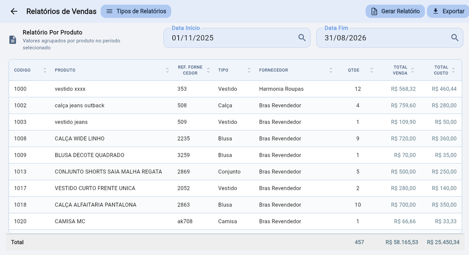
Task: Click the CODIGO column header
Action: pyautogui.click(x=22, y=70)
